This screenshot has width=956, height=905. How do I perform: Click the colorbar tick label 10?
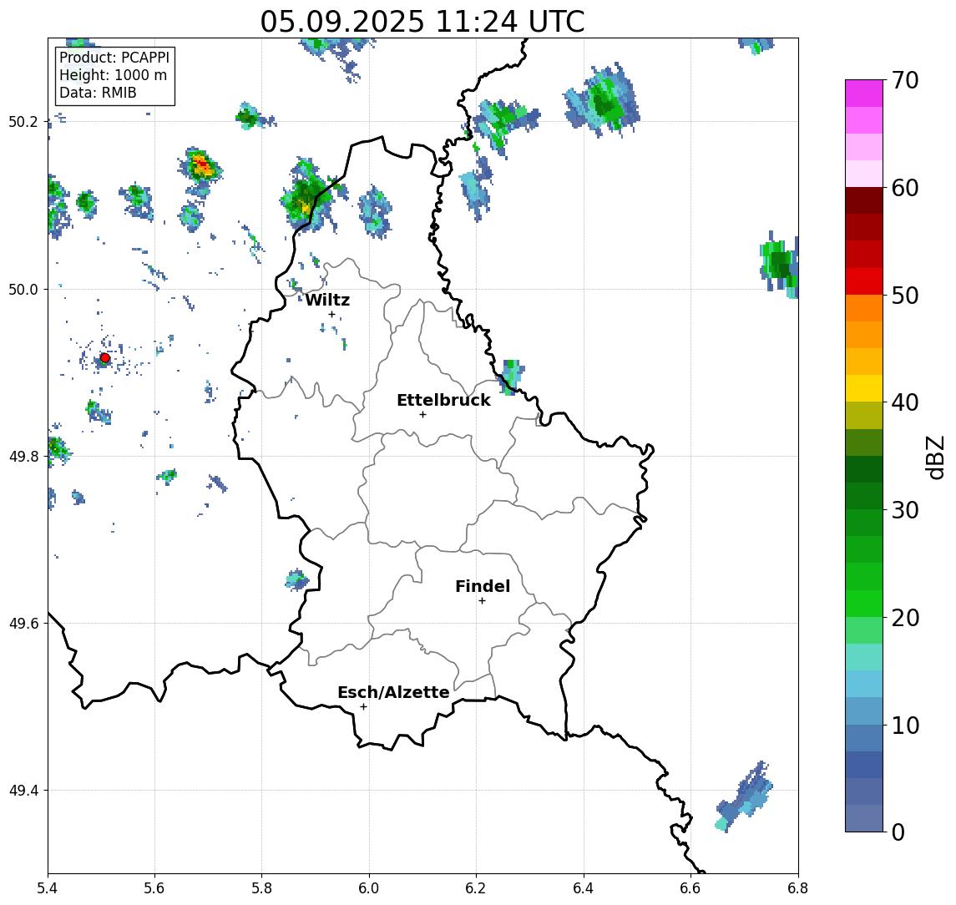coord(905,726)
